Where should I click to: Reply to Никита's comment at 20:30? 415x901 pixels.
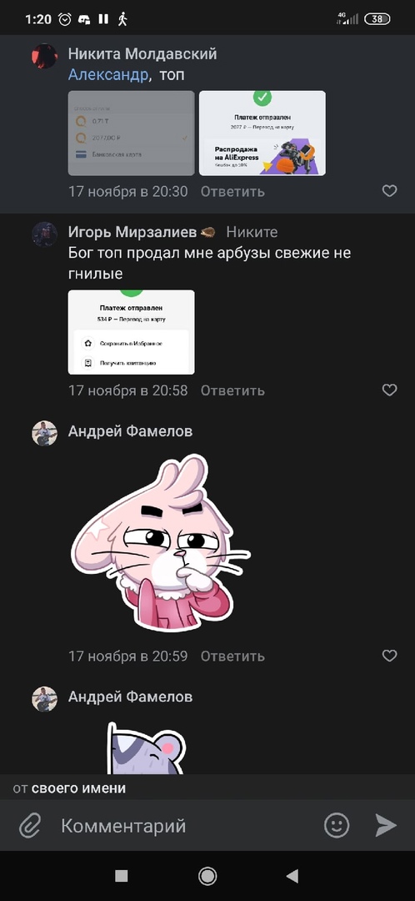(x=232, y=191)
